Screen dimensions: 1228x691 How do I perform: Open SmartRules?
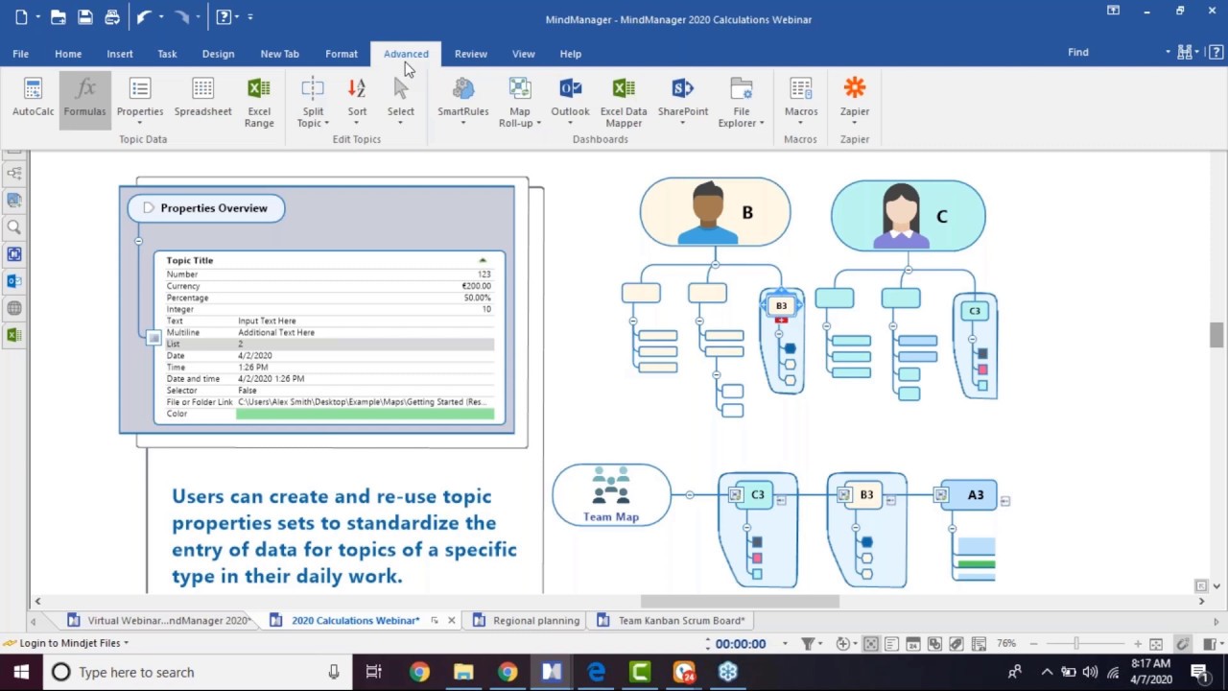(463, 102)
